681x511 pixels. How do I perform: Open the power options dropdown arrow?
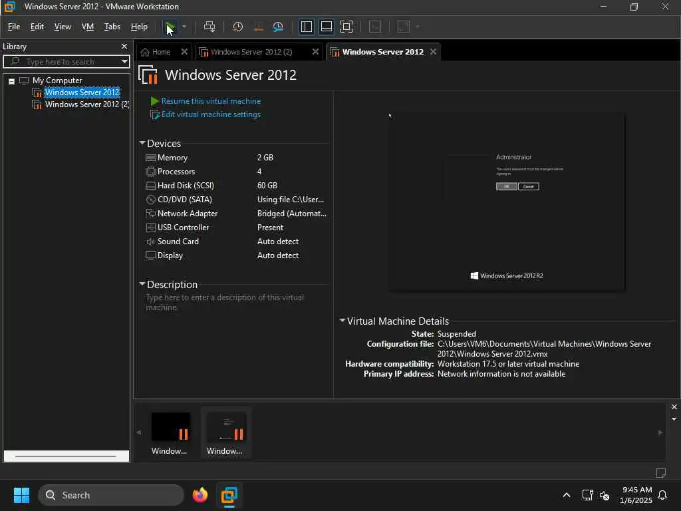coord(184,27)
